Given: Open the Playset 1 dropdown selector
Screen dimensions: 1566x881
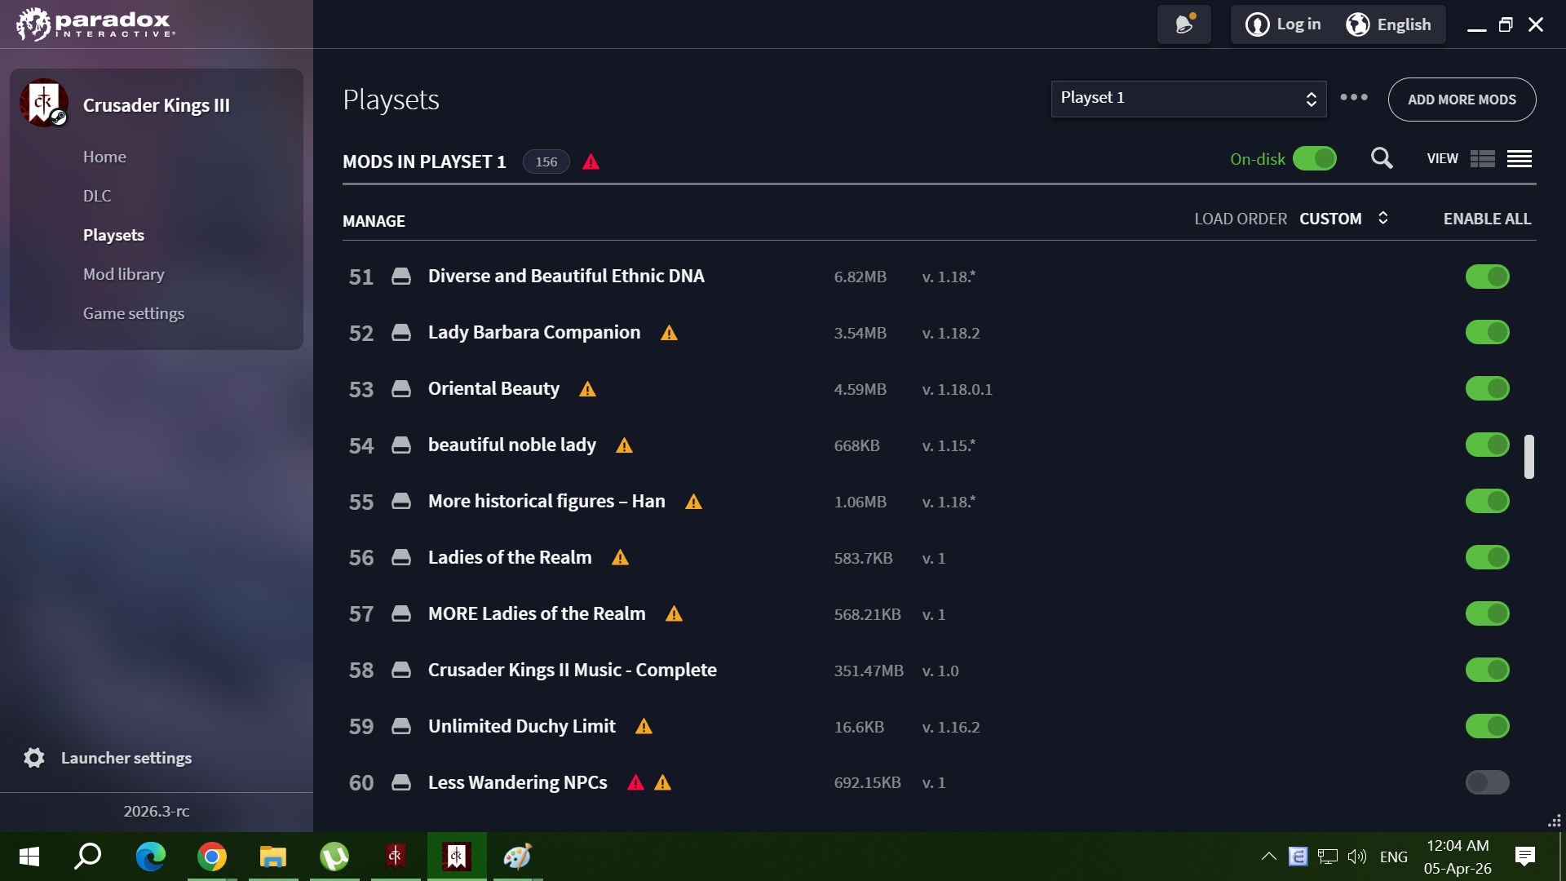Looking at the screenshot, I should tap(1188, 99).
